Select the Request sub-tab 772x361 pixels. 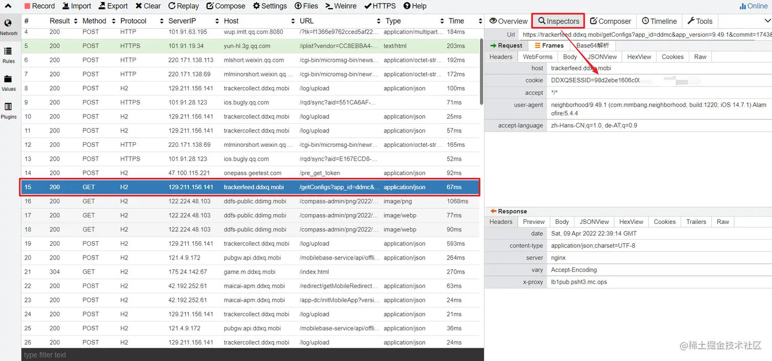pyautogui.click(x=506, y=45)
